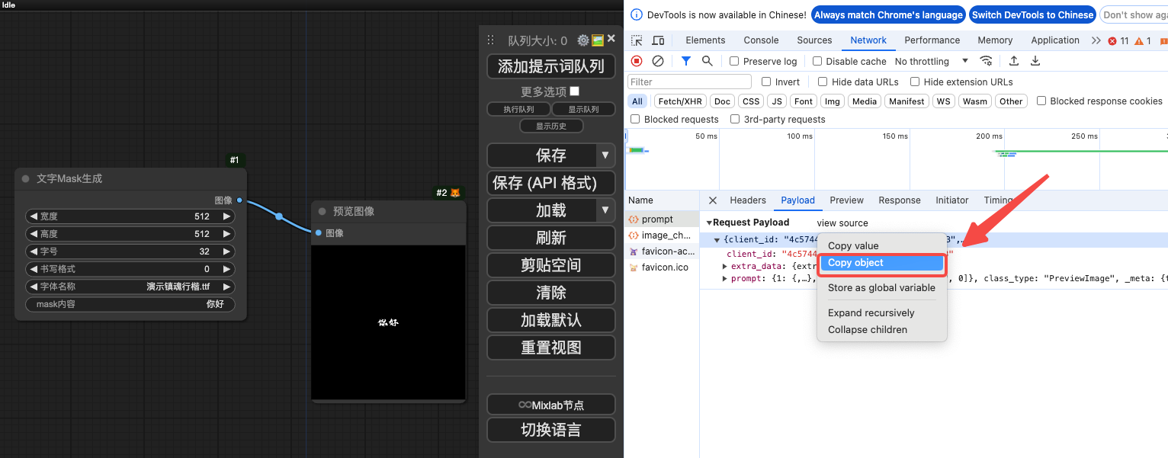This screenshot has height=458, width=1168.
Task: Click the image gallery icon in queue panel
Action: [598, 40]
